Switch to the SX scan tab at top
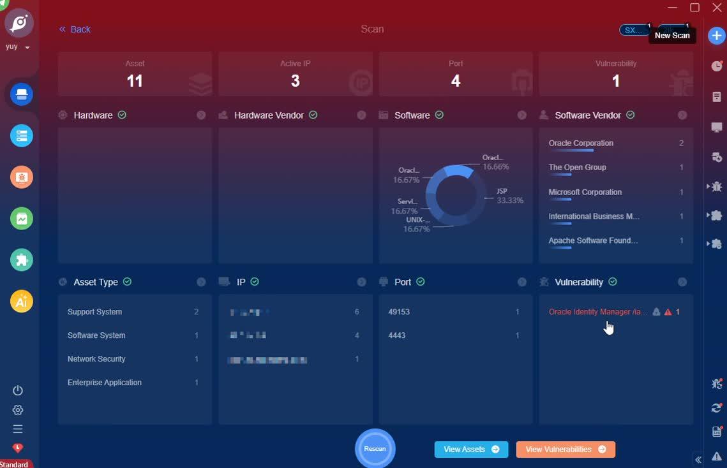This screenshot has height=468, width=727. tap(633, 29)
